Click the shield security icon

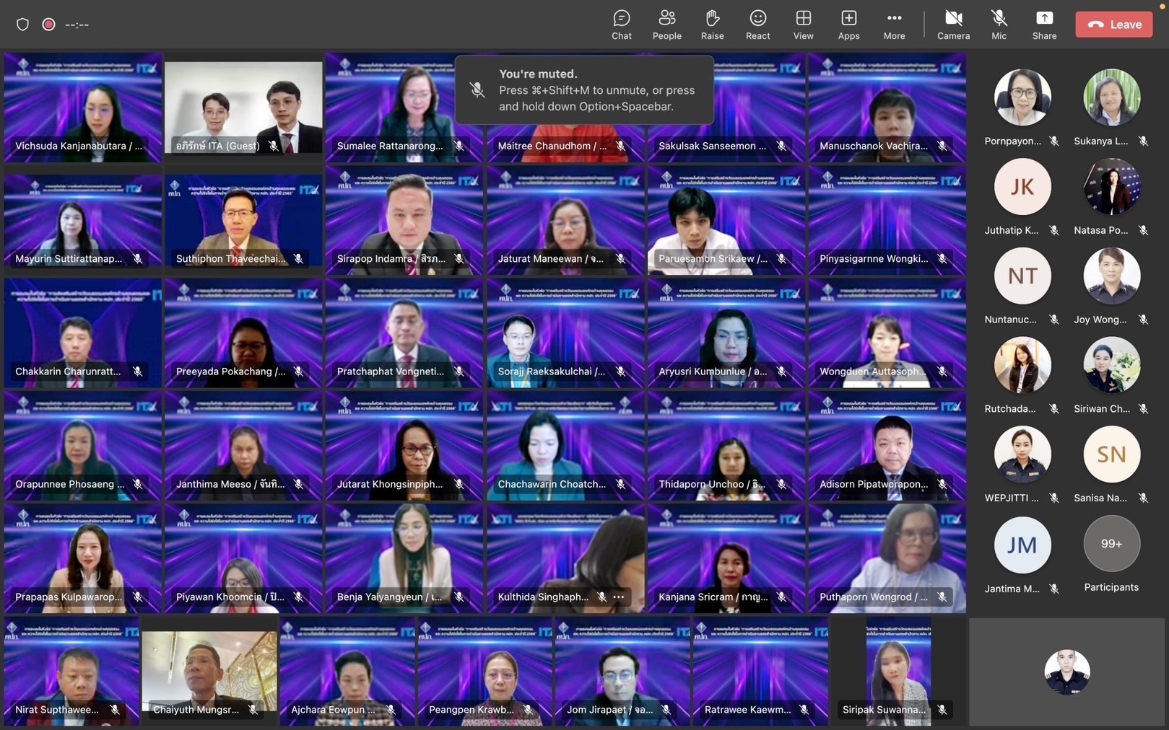click(x=23, y=25)
